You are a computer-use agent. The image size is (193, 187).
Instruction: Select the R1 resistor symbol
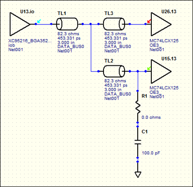click(138, 107)
